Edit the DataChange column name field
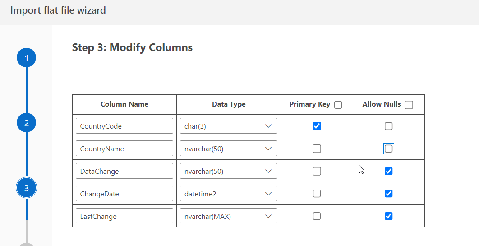Viewport: 479px width, 246px height. [124, 171]
